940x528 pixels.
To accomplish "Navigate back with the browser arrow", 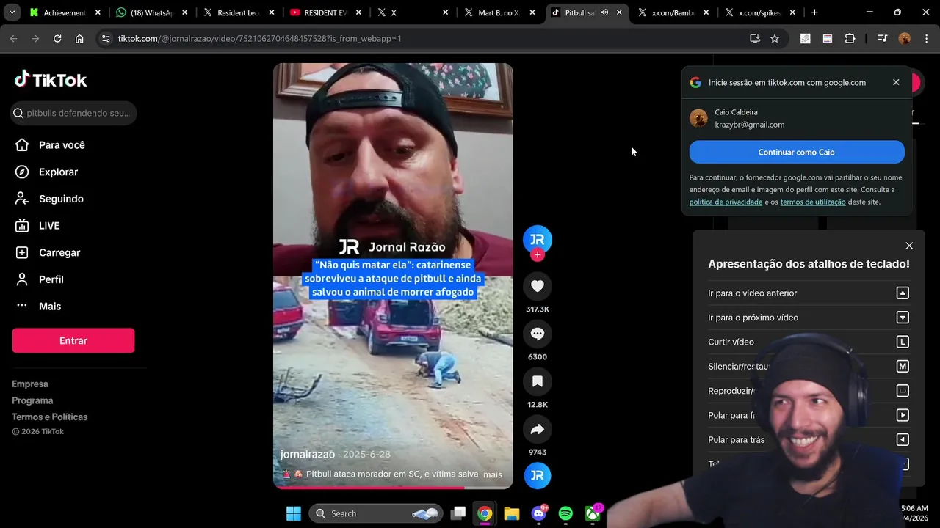I will (x=13, y=38).
